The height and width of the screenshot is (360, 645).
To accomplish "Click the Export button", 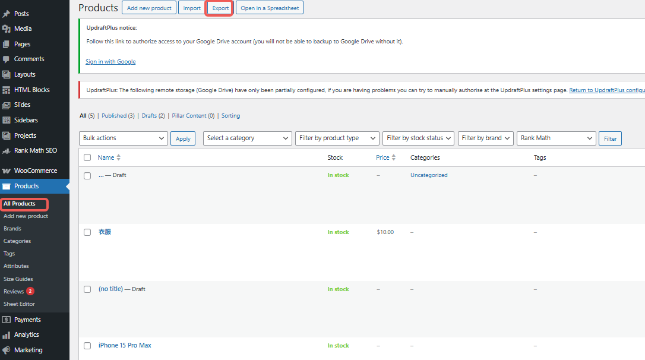I will [219, 8].
